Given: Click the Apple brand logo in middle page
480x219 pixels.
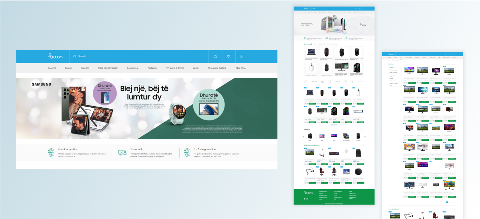Looking at the screenshot, I should (322, 82).
